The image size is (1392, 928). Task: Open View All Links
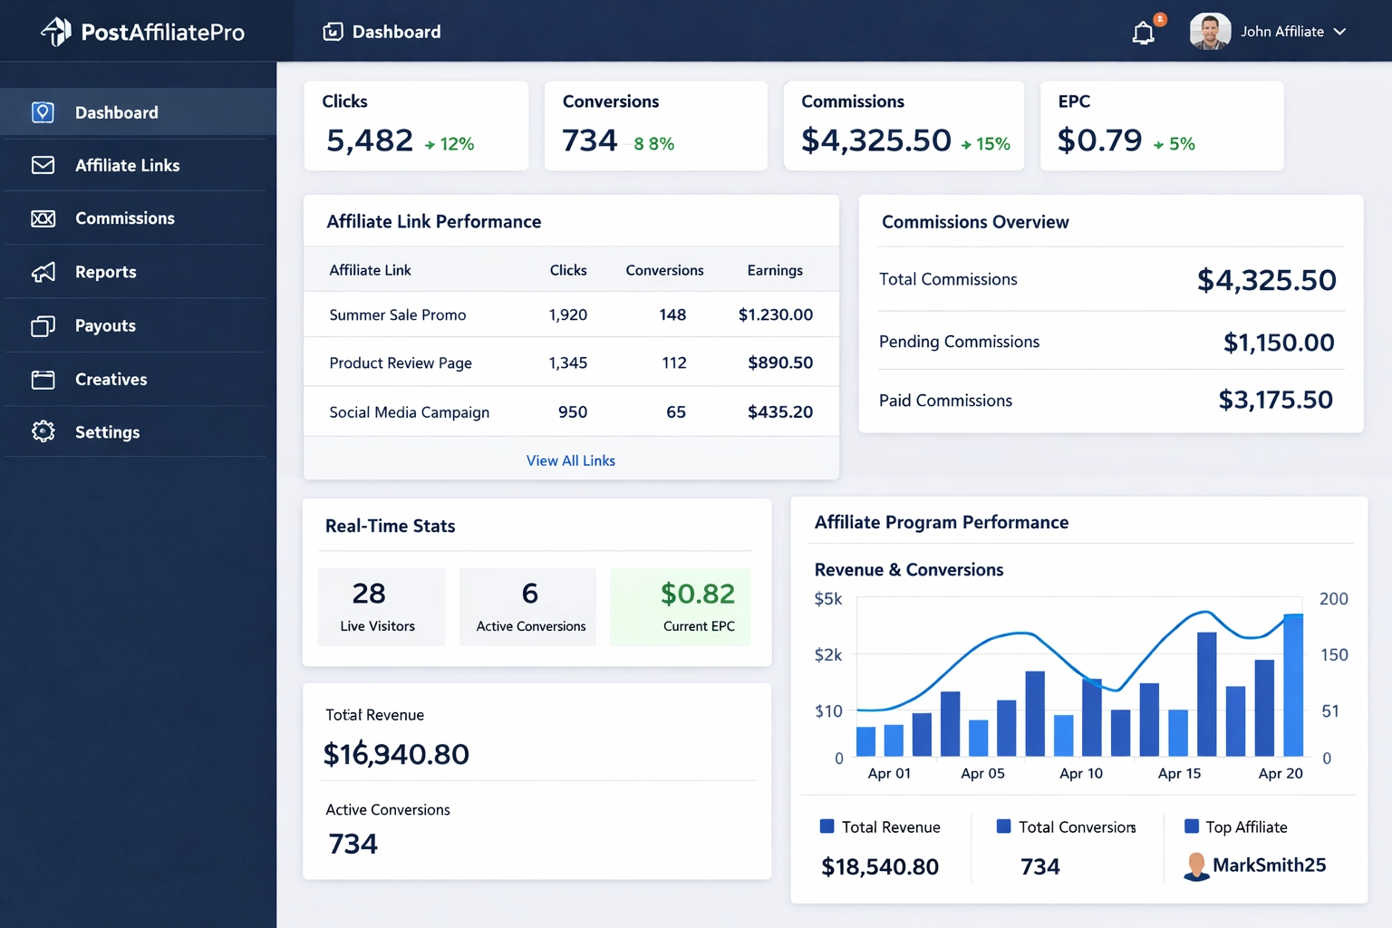570,459
